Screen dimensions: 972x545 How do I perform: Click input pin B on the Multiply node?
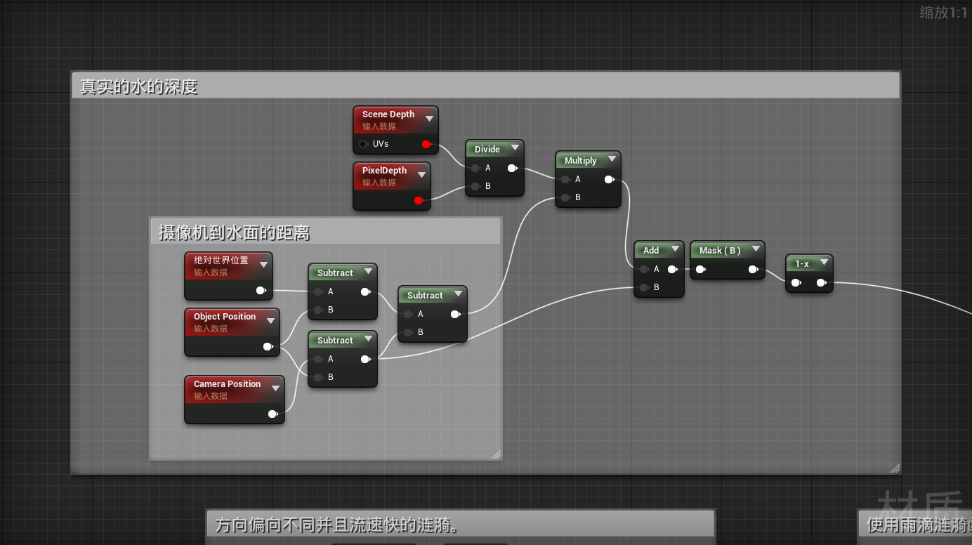(565, 197)
